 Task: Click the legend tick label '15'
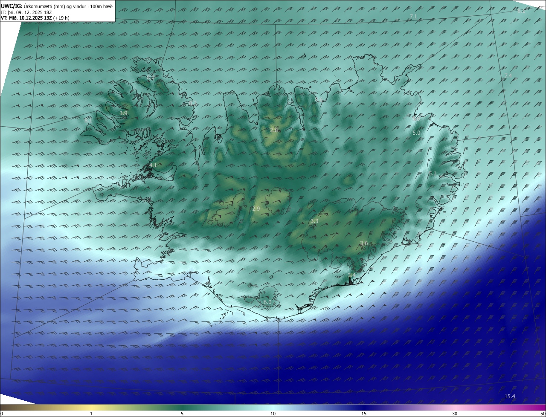364,414
